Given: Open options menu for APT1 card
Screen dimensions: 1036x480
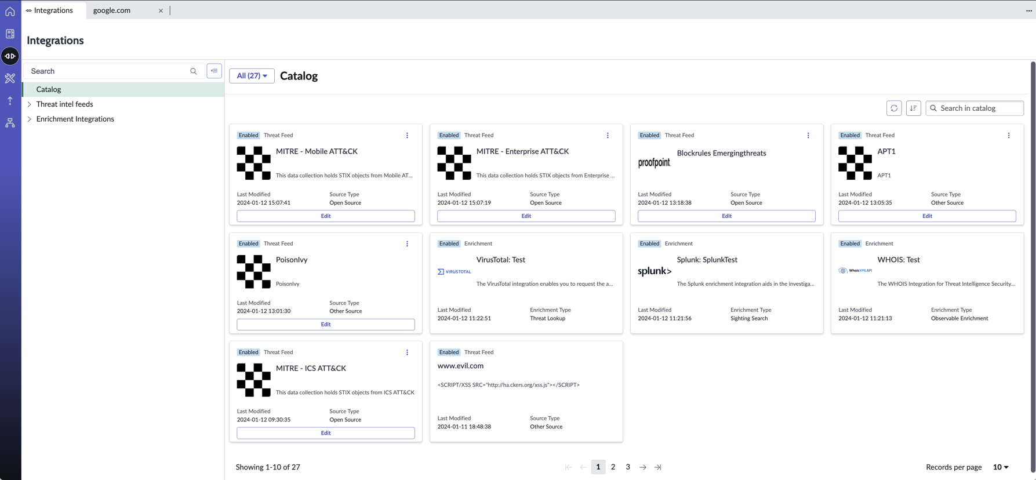Looking at the screenshot, I should 1009,136.
